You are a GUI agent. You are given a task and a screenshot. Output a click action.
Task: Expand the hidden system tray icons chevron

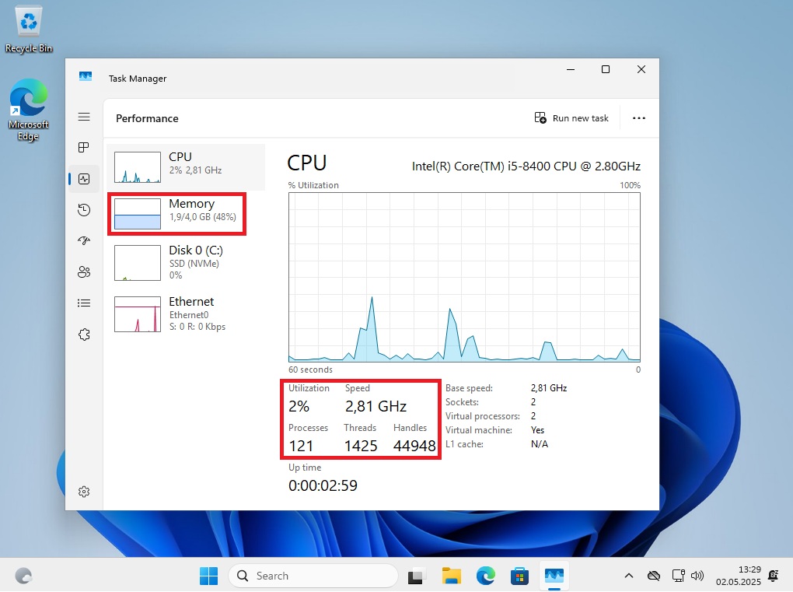[629, 576]
